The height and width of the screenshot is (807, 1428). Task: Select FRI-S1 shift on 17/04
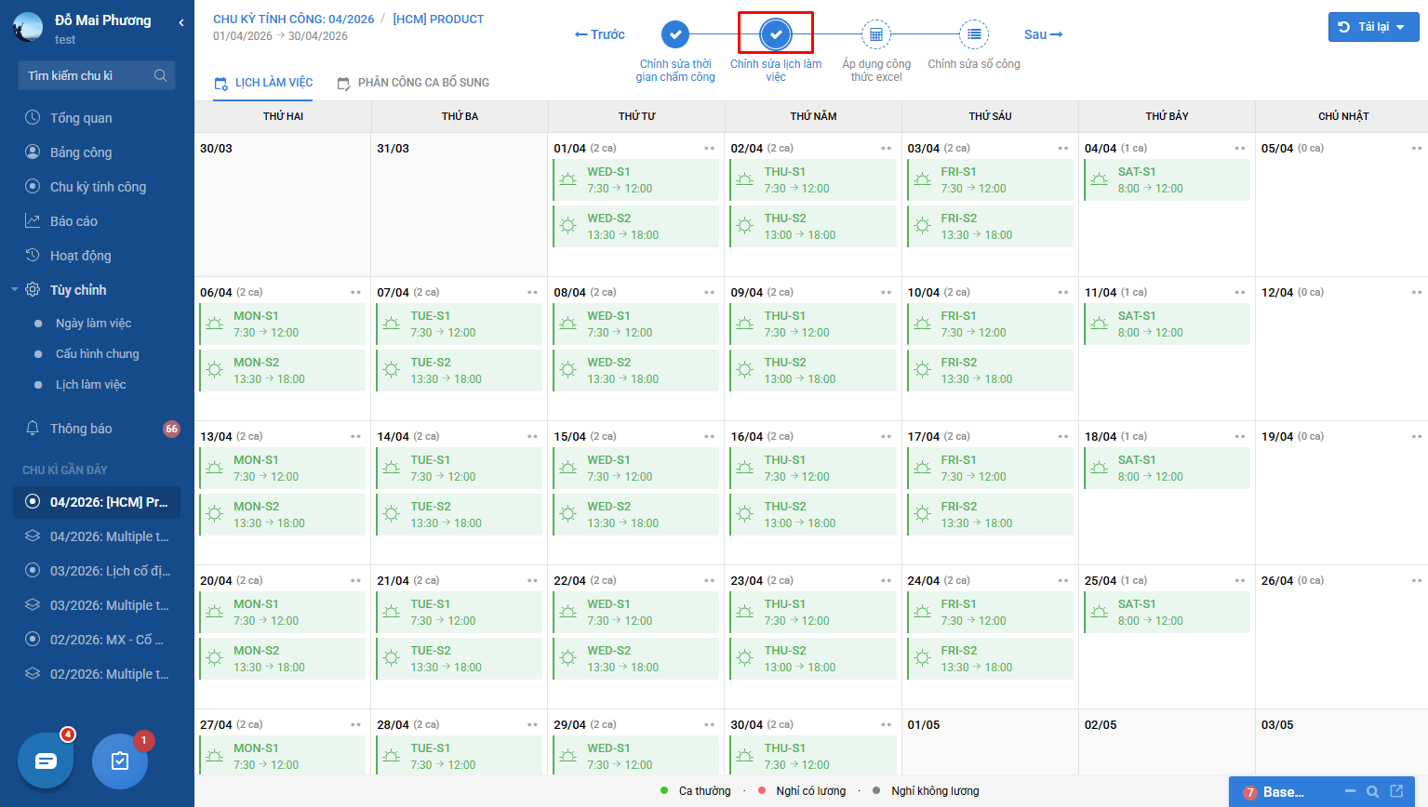tap(990, 468)
